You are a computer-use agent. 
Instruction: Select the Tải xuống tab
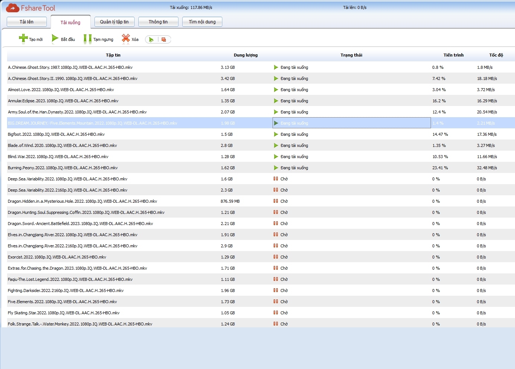pyautogui.click(x=71, y=22)
